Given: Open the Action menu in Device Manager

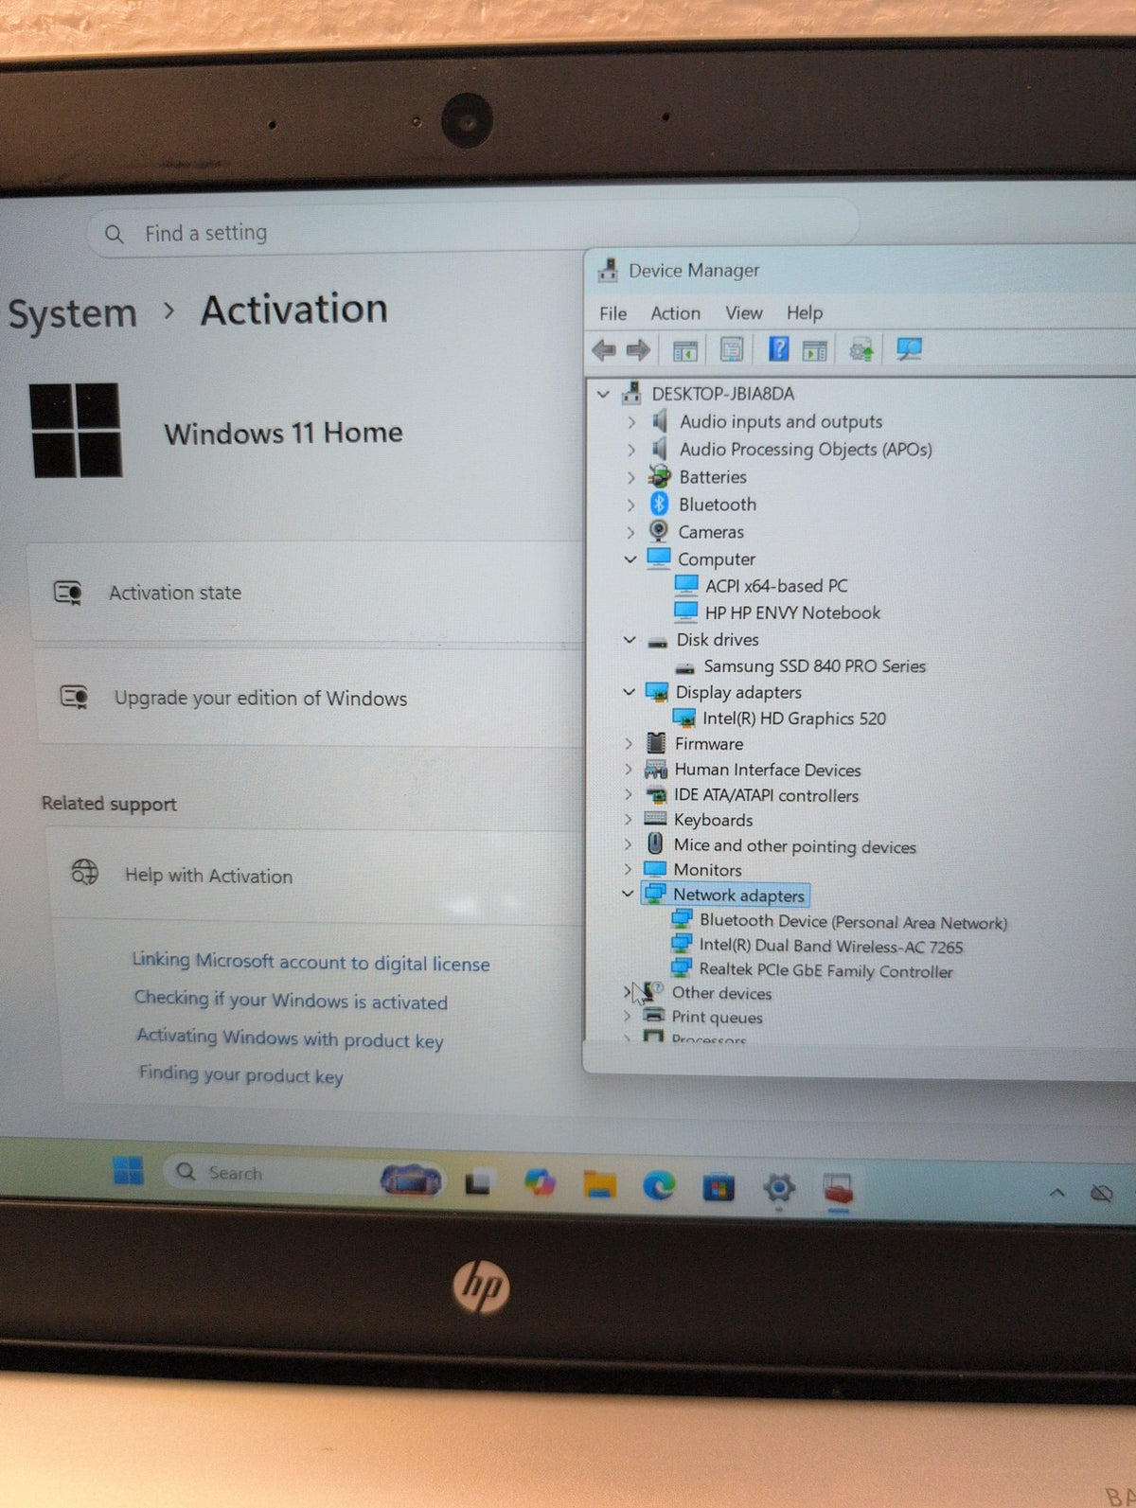Looking at the screenshot, I should pos(675,313).
